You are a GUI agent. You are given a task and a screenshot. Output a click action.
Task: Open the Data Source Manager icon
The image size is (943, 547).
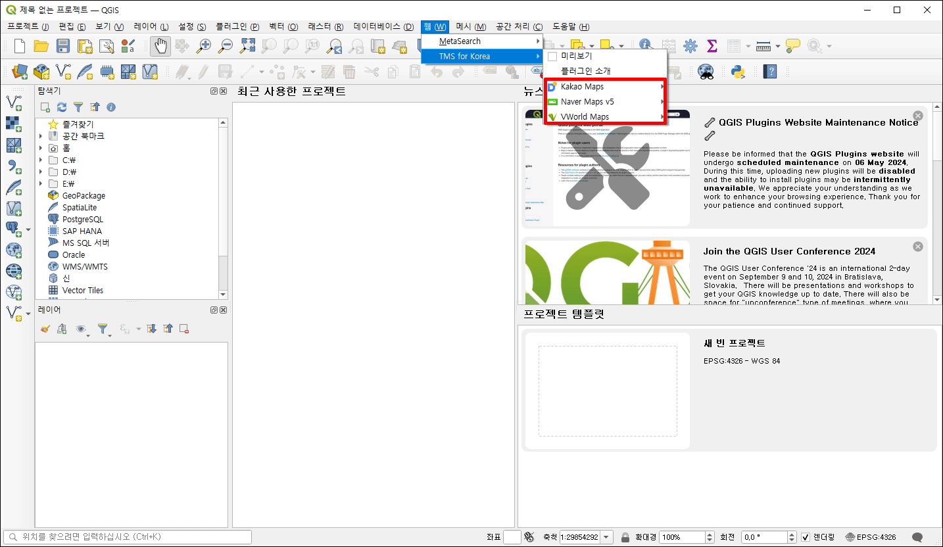tap(20, 71)
